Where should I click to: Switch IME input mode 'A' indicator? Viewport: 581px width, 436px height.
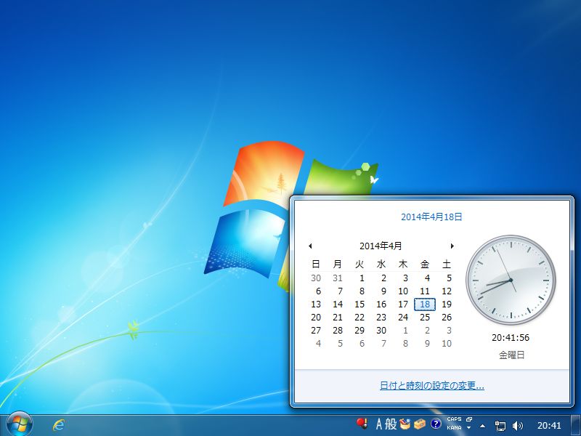click(x=378, y=424)
